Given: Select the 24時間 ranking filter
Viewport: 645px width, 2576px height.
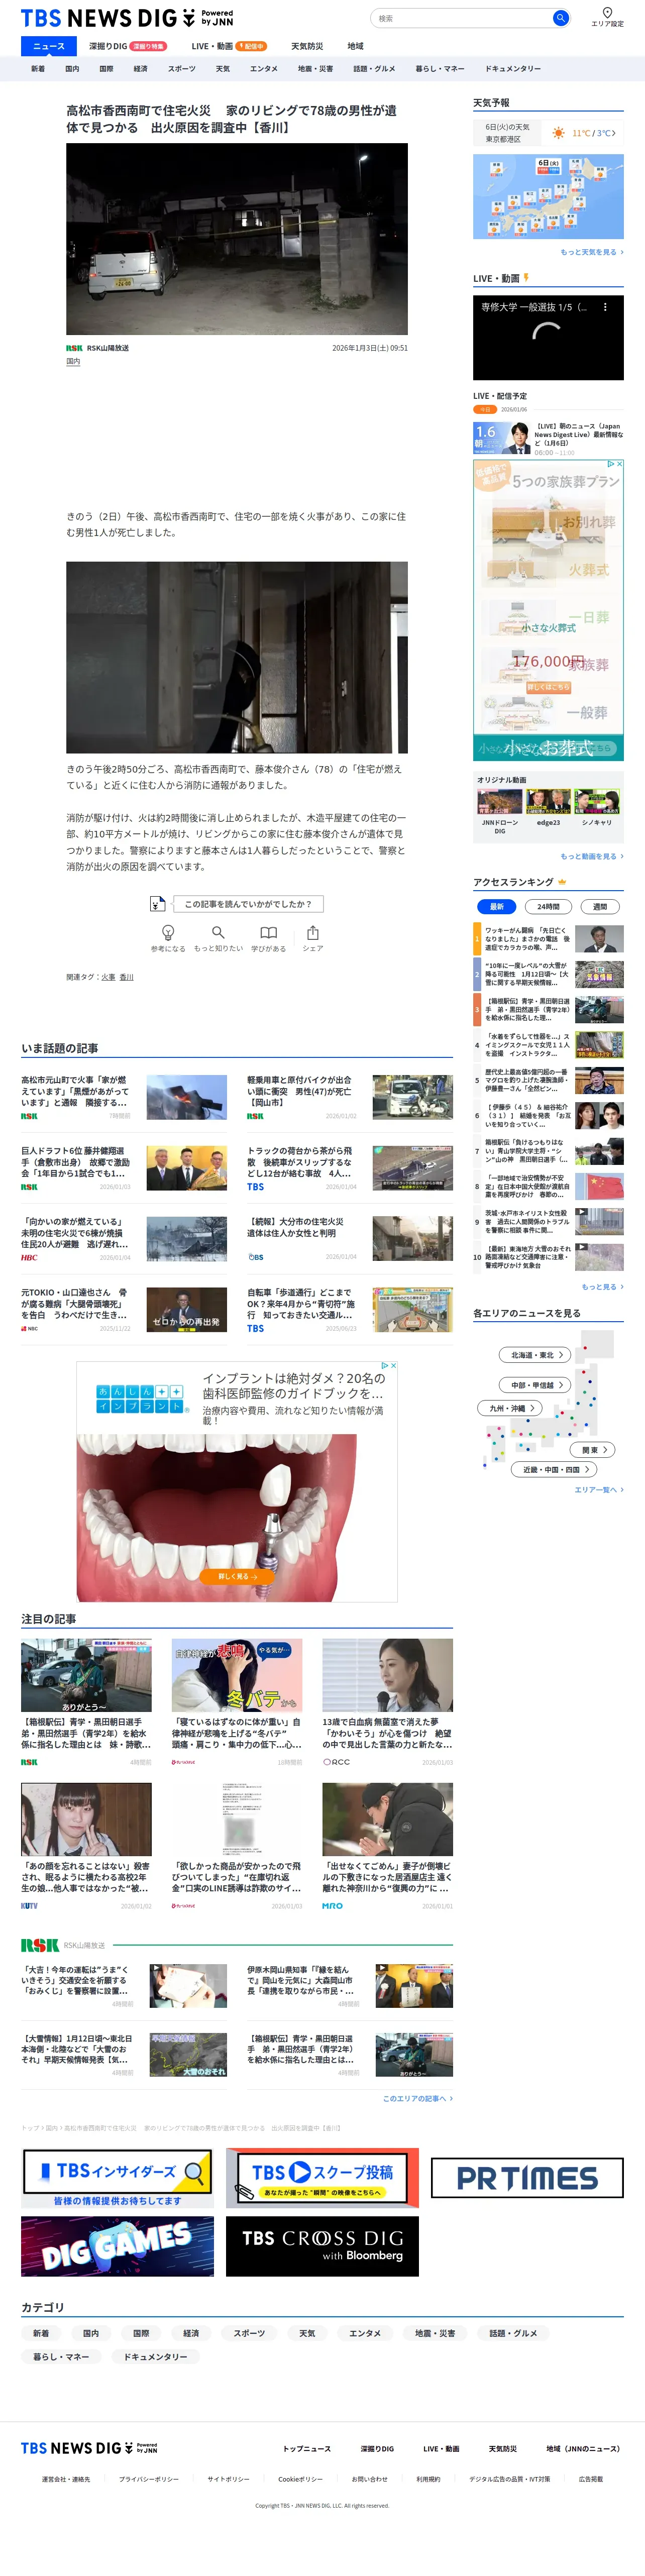Looking at the screenshot, I should coord(548,906).
